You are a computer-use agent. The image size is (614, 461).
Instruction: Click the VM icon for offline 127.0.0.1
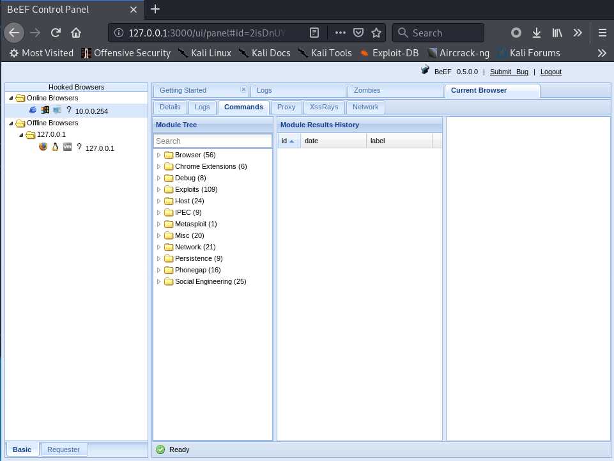pyautogui.click(x=67, y=146)
